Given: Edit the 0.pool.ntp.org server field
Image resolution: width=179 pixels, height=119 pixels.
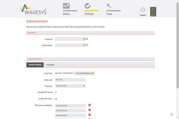Looking at the screenshot, I should tap(70, 106).
